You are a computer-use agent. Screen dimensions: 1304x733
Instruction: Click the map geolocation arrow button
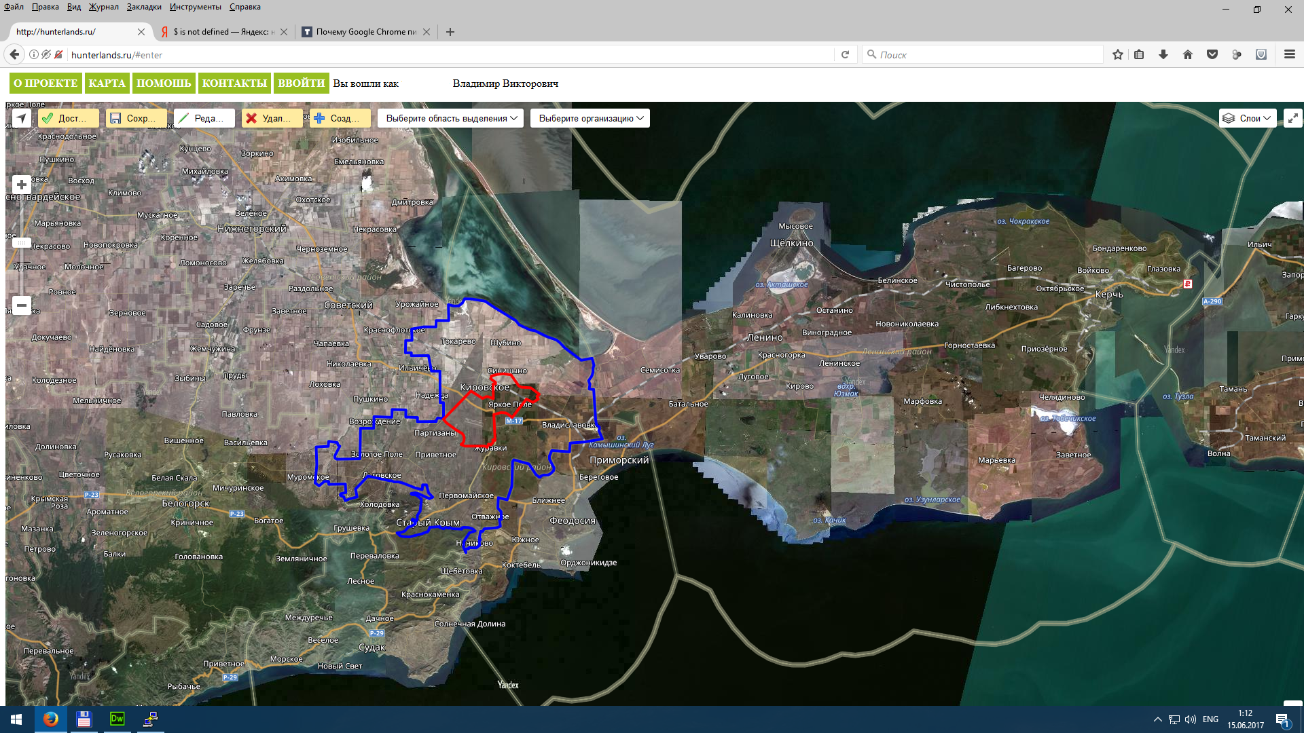(22, 118)
